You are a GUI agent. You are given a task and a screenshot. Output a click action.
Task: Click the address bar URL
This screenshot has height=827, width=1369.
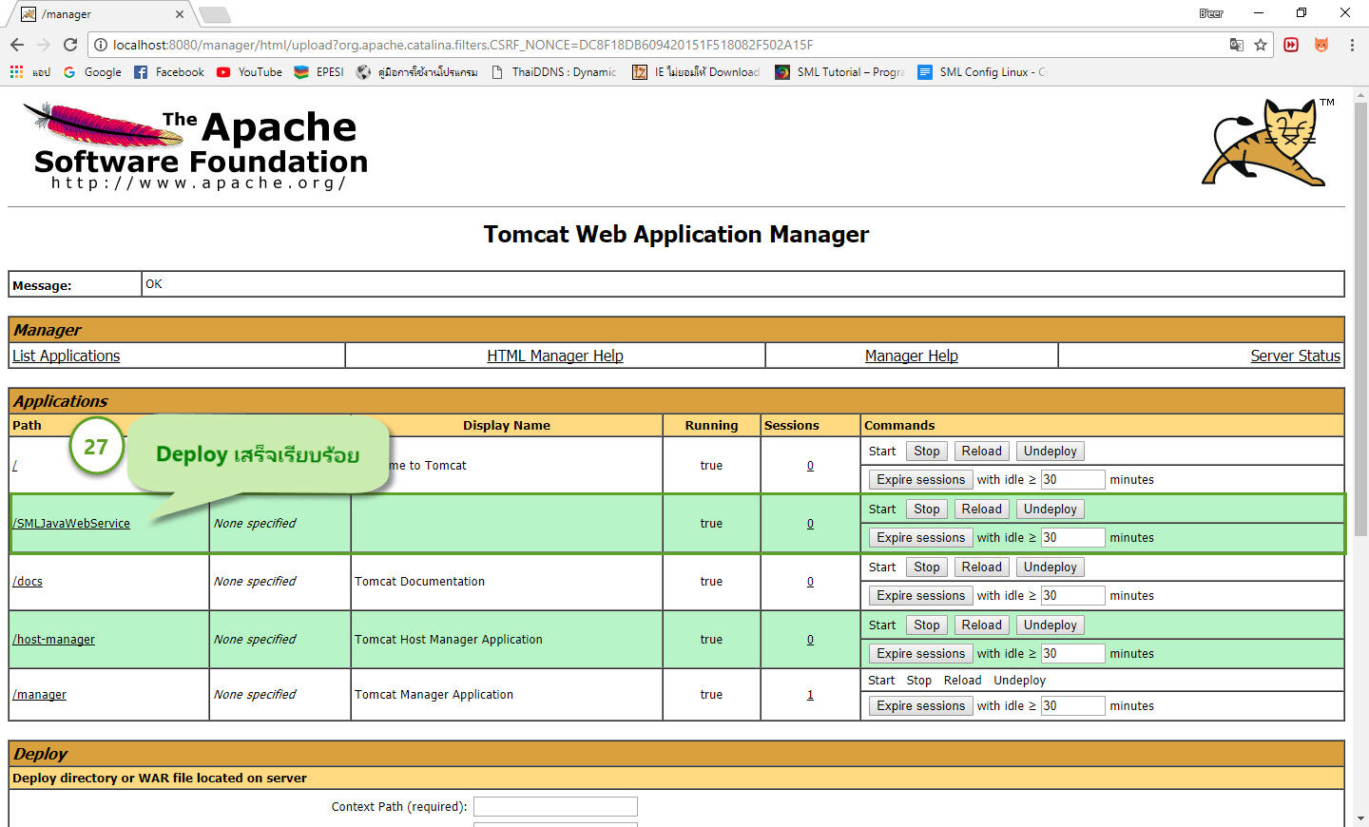pos(463,45)
